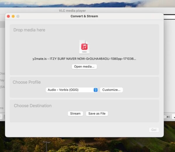
Task: Choose Save as File destination
Action: (97, 113)
